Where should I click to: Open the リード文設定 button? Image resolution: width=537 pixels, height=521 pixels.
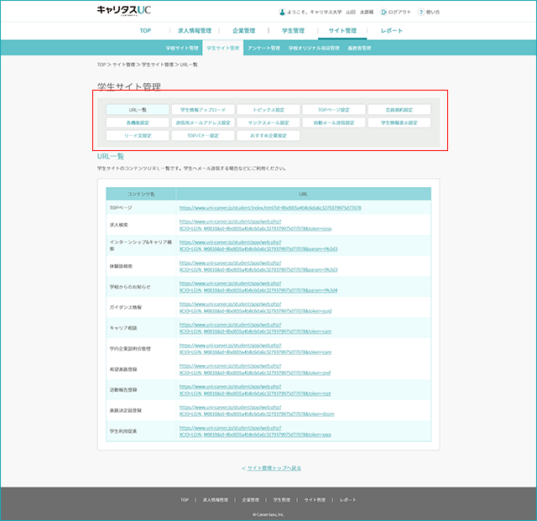pos(138,136)
